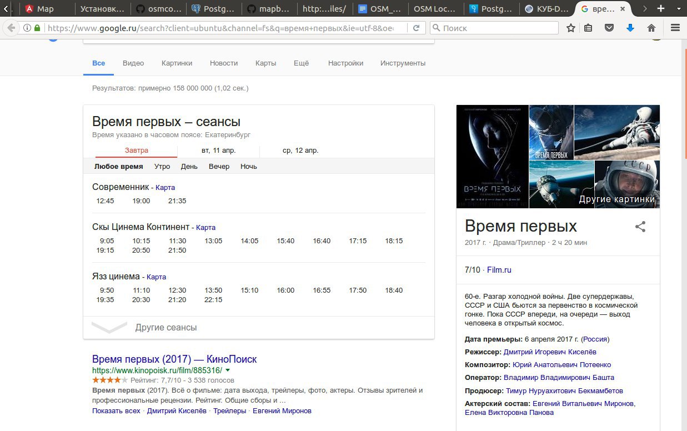Select the 22:15 Язз цинема showtime
The image size is (687, 431).
click(213, 300)
